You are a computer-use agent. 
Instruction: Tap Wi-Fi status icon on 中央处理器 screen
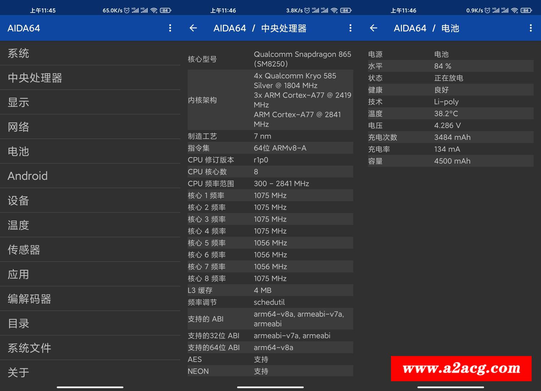(x=334, y=10)
